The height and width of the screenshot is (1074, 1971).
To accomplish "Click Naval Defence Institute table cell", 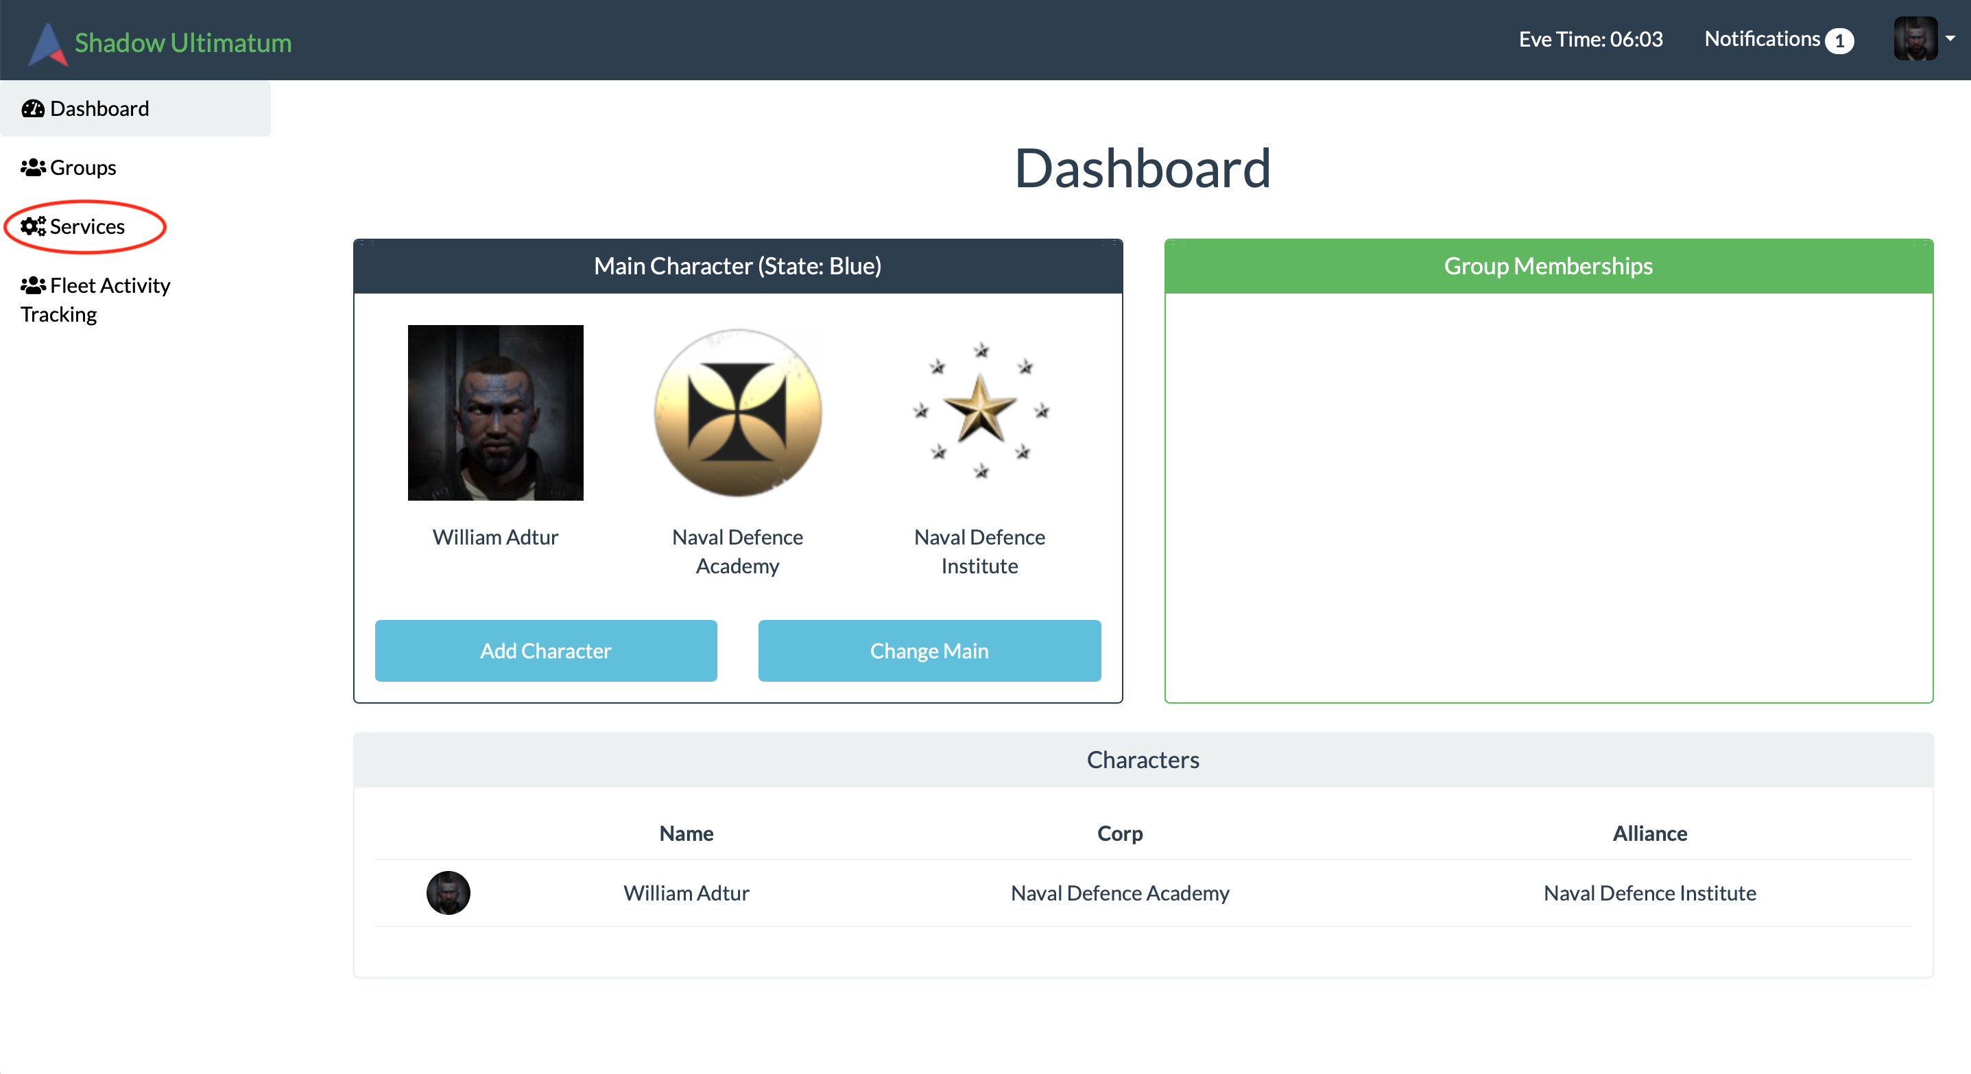I will [1649, 893].
